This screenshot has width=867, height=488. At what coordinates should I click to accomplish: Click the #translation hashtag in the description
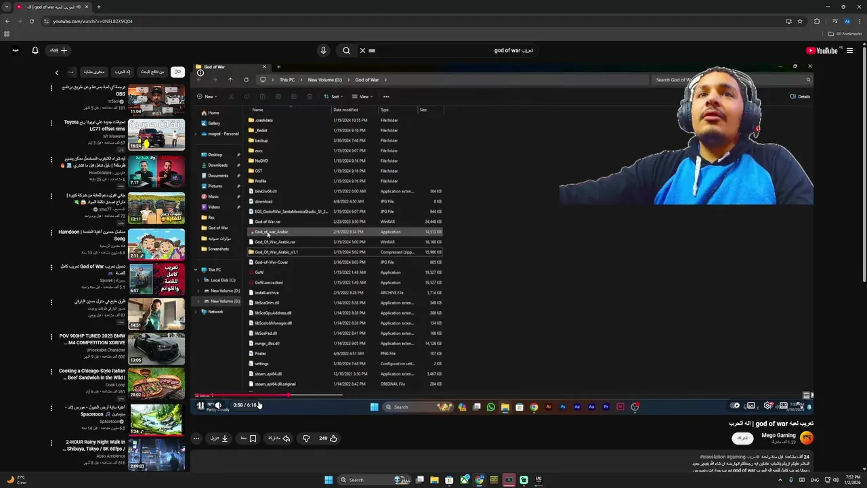(x=713, y=457)
